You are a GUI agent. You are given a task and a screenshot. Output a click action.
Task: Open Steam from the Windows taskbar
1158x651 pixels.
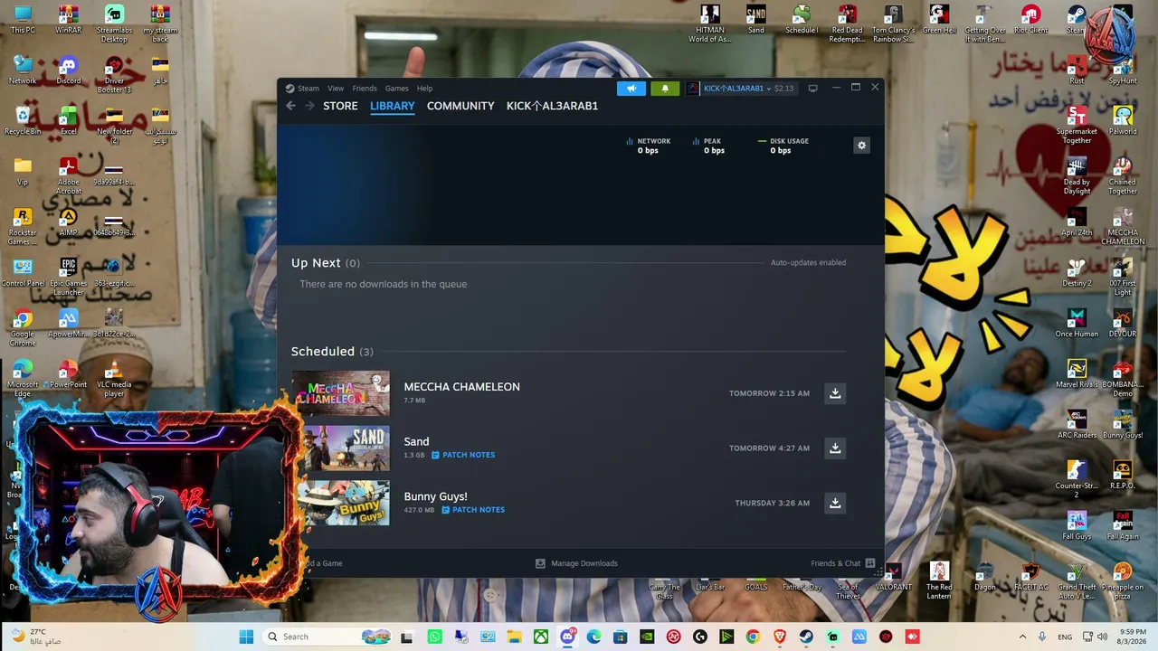[805, 637]
